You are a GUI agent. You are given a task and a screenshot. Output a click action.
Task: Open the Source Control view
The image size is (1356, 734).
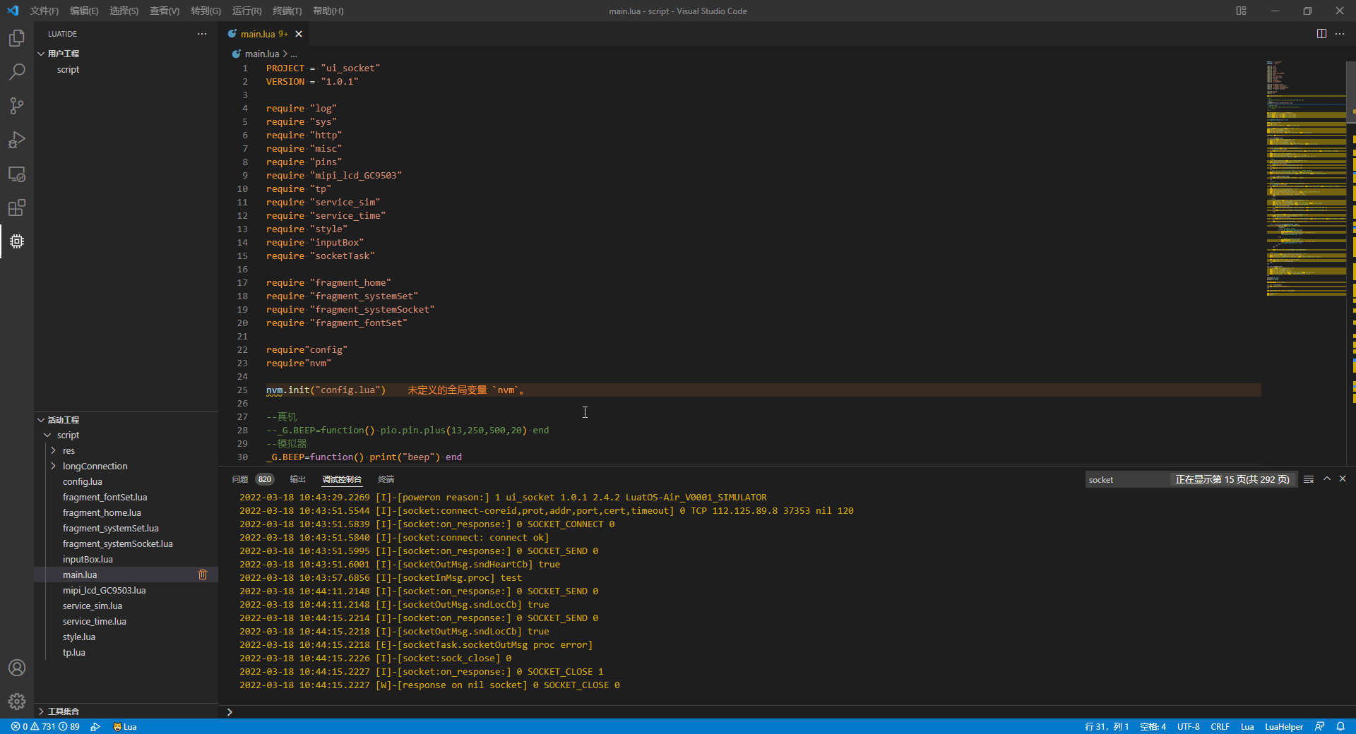17,106
